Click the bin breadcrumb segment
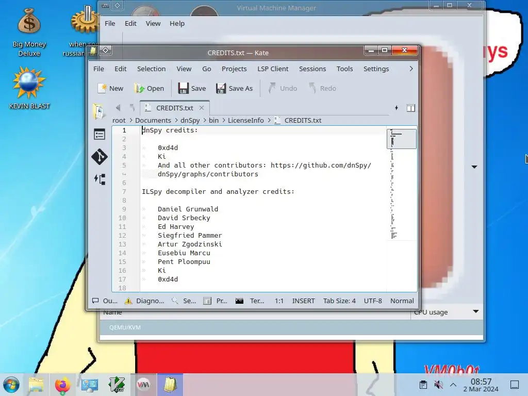 click(213, 120)
